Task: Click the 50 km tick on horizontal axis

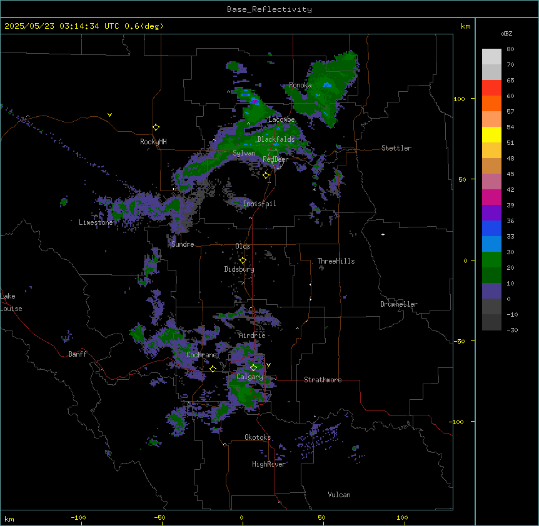Action: click(x=322, y=517)
